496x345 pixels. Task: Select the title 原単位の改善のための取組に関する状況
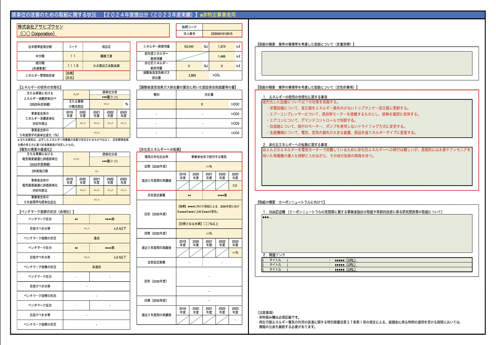pyautogui.click(x=54, y=15)
